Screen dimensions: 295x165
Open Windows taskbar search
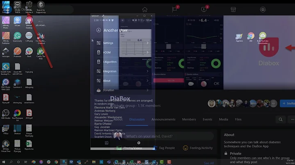point(11,162)
